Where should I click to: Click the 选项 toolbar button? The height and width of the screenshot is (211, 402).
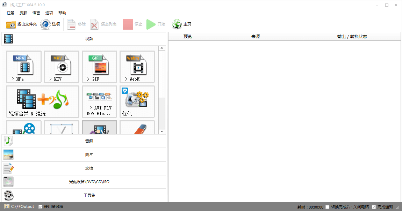pyautogui.click(x=50, y=24)
